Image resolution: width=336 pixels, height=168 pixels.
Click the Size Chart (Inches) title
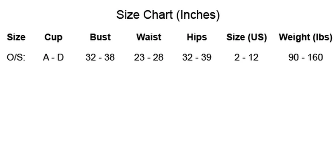pyautogui.click(x=168, y=15)
